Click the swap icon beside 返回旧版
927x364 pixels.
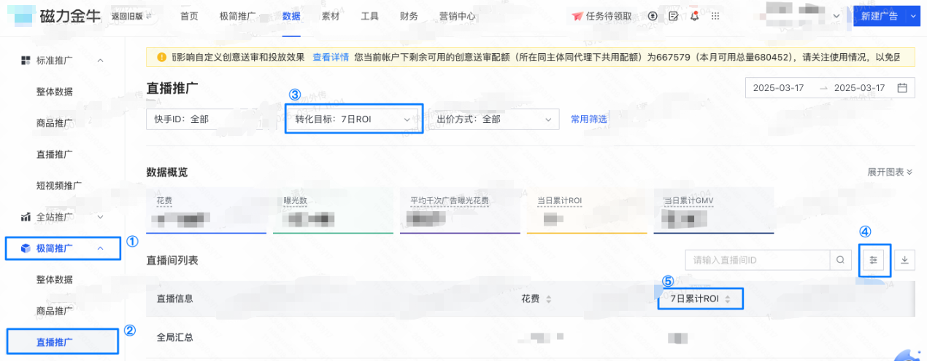149,16
